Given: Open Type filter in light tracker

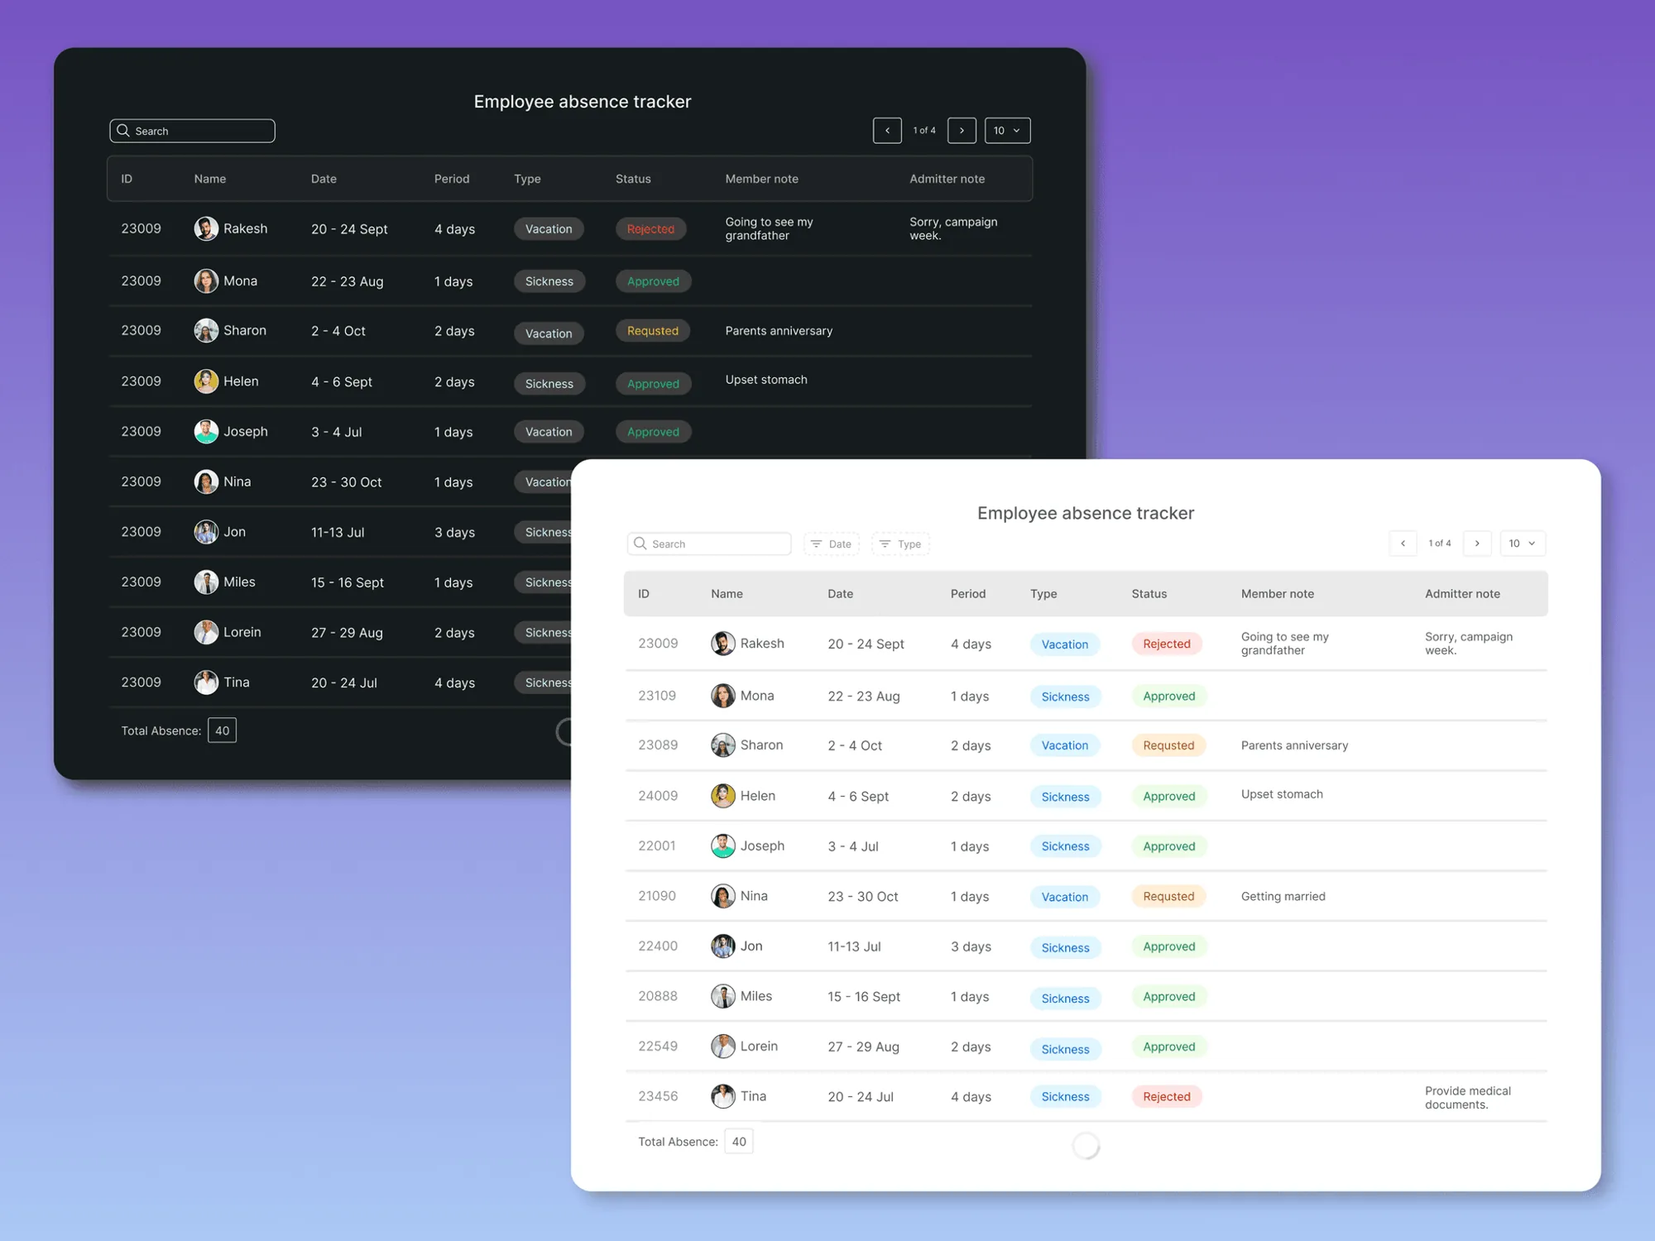Looking at the screenshot, I should pos(900,544).
